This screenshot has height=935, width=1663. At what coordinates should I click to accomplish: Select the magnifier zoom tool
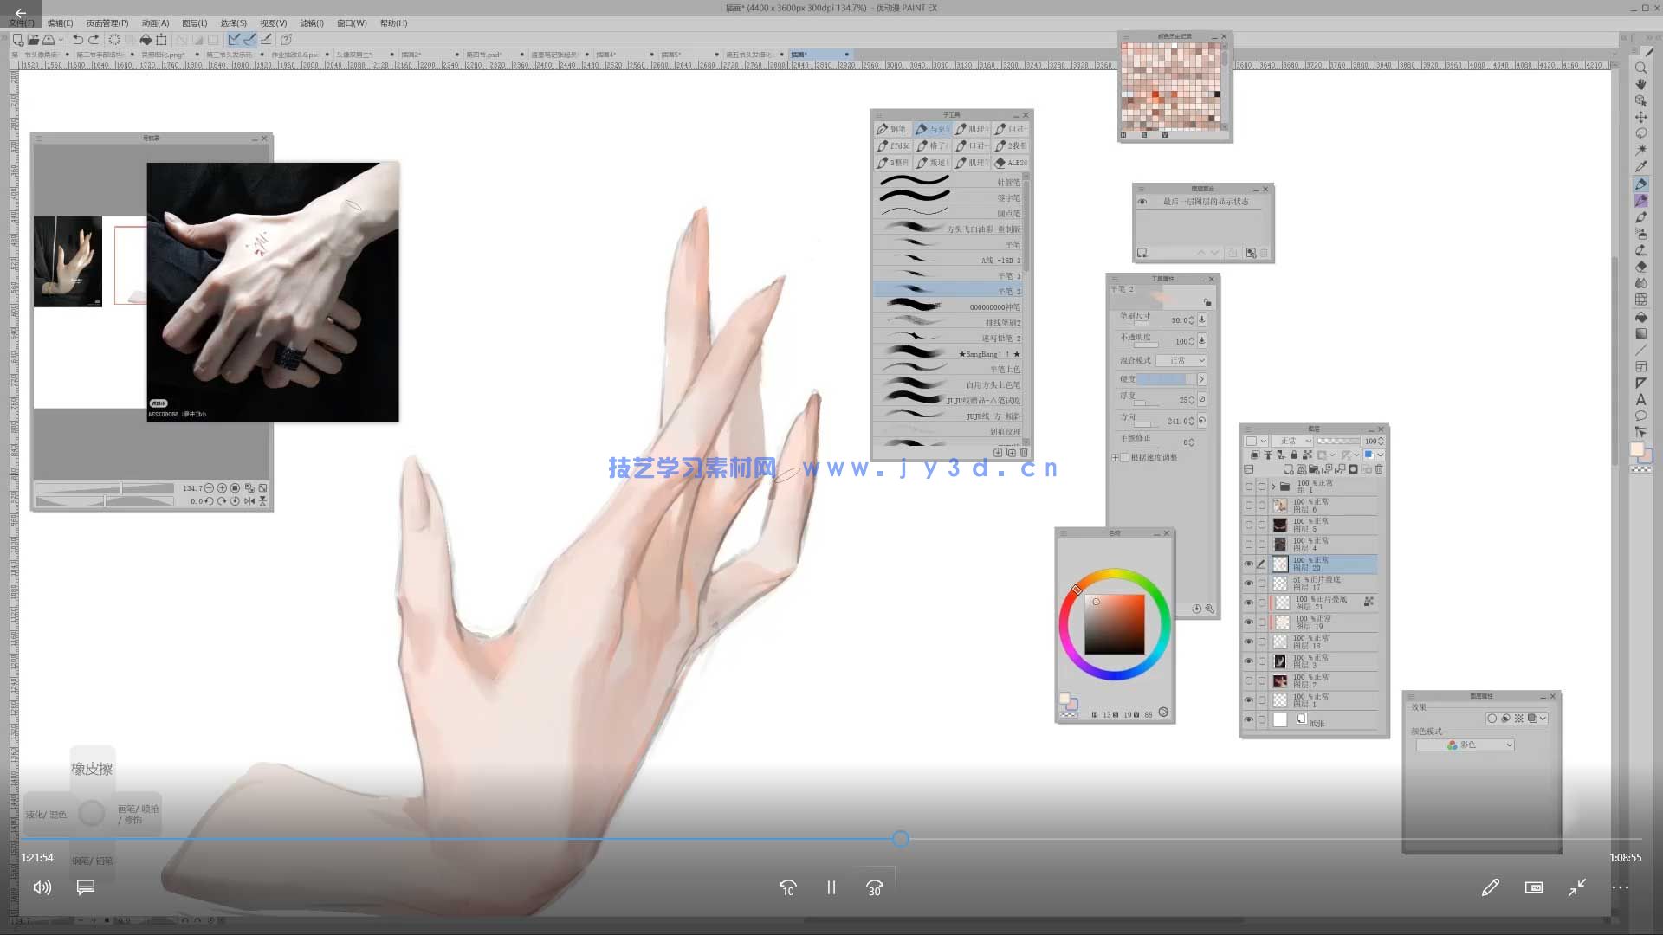point(1640,68)
